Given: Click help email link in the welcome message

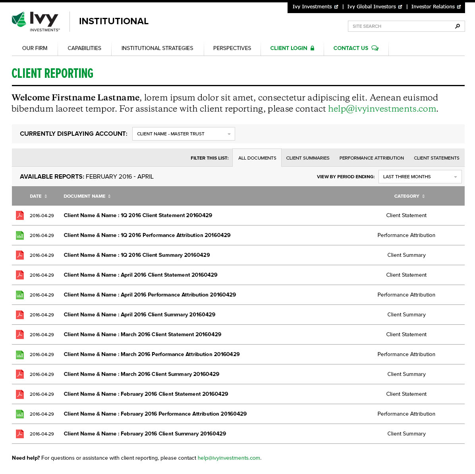Looking at the screenshot, I should click(382, 109).
